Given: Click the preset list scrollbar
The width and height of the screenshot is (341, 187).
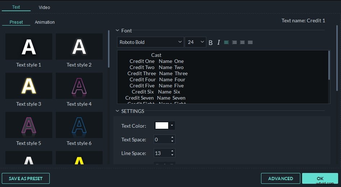Looking at the screenshot, I should pyautogui.click(x=109, y=49).
